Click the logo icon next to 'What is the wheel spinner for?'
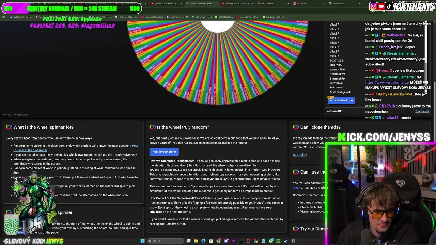436x245 pixels. [9, 127]
